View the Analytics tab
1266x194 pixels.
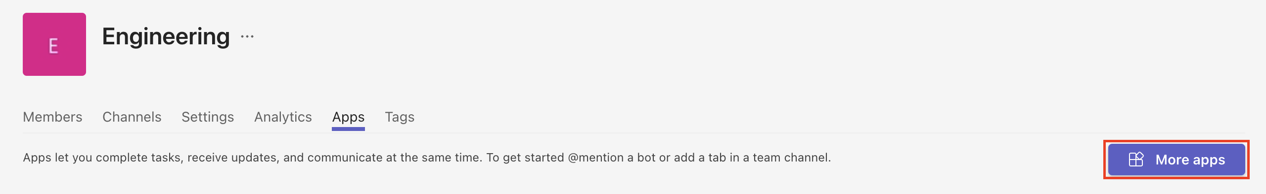283,117
